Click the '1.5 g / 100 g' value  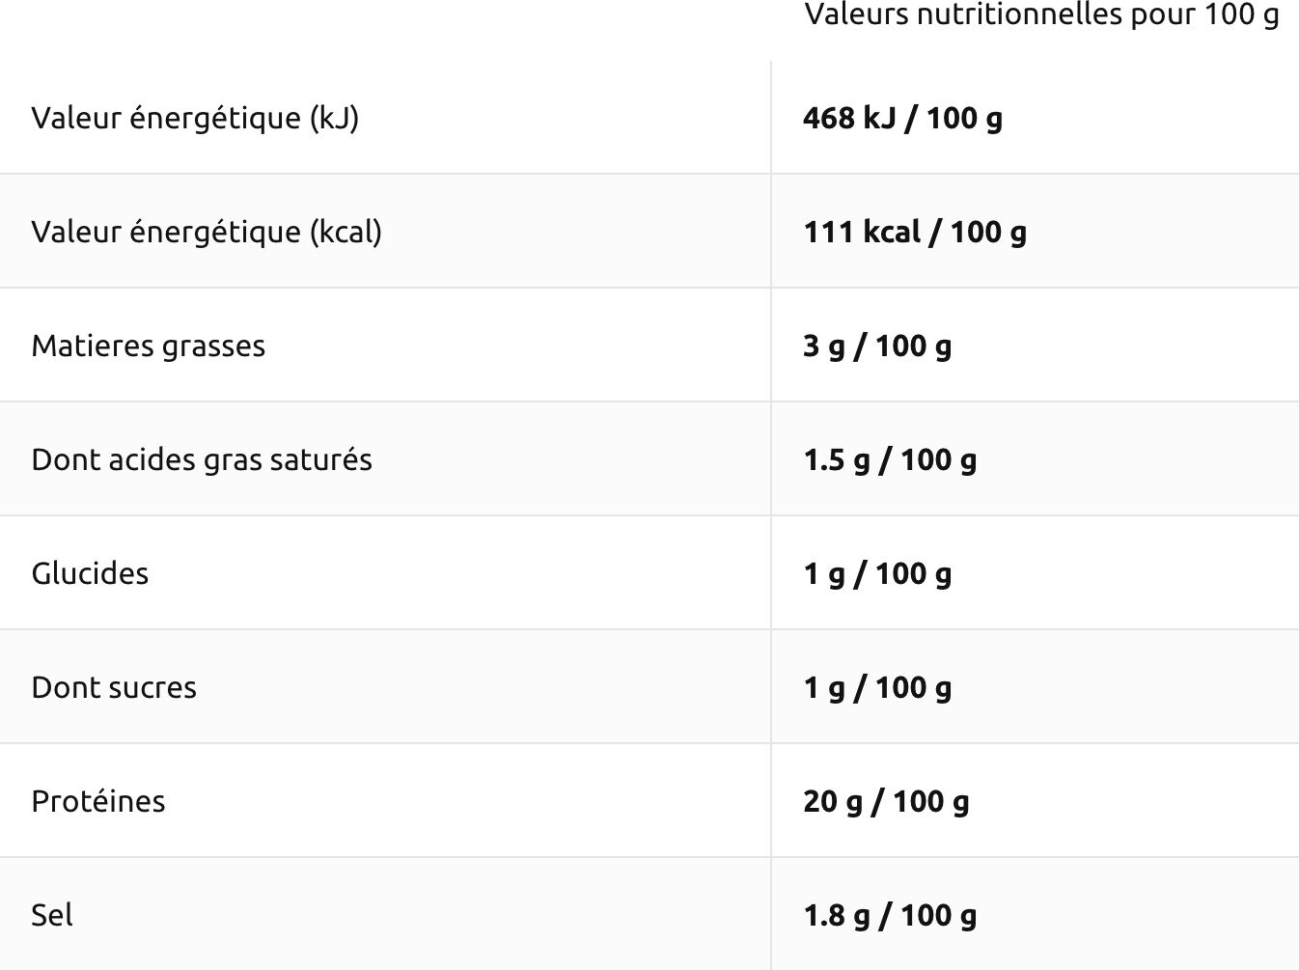(890, 459)
